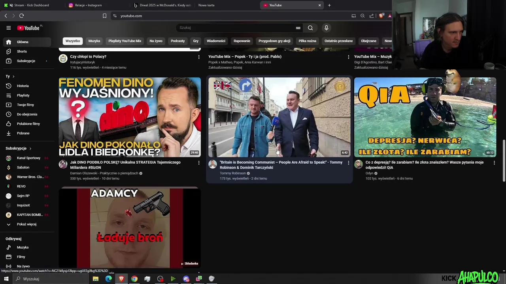Open Do obejrzenia list
This screenshot has height=284, width=506.
(x=27, y=114)
